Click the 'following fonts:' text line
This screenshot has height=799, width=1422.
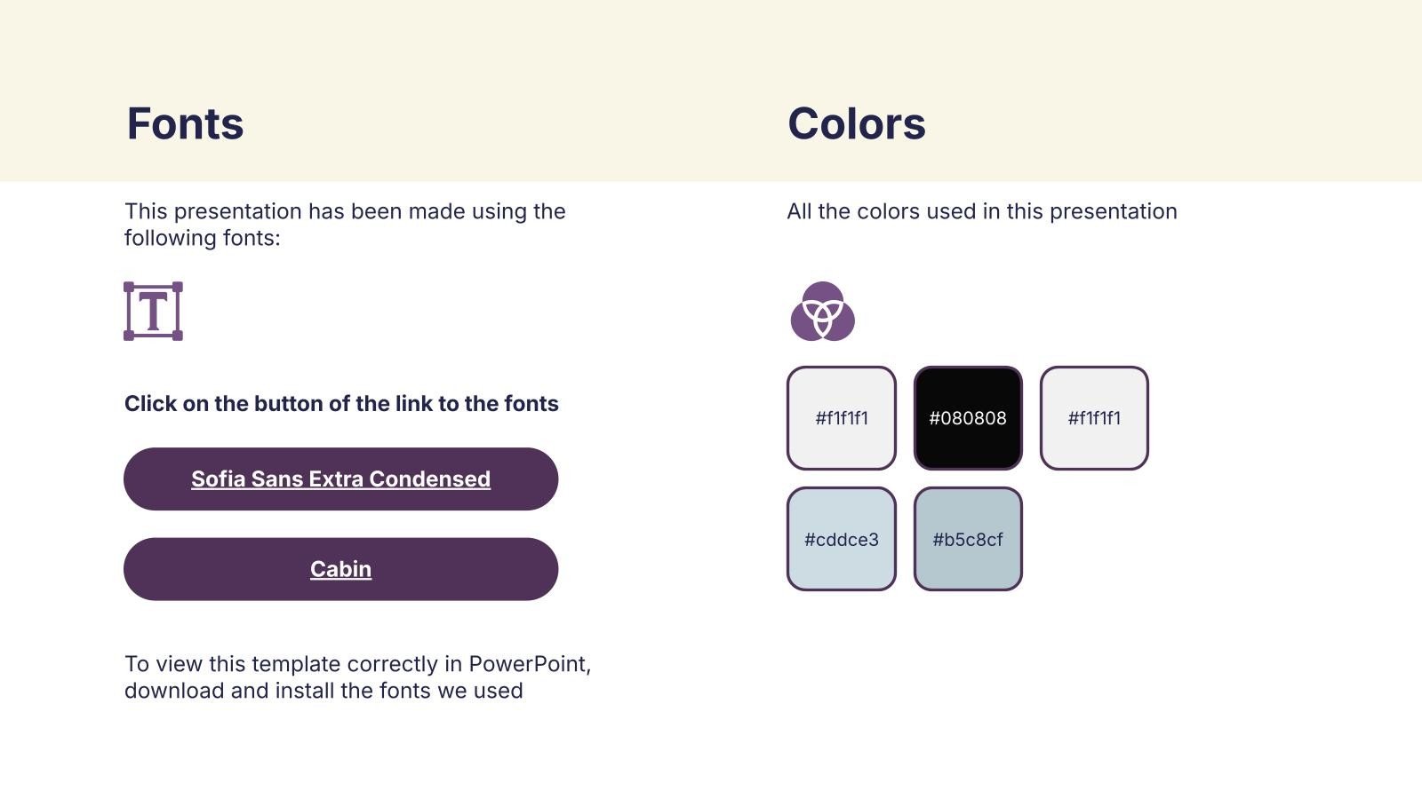point(202,238)
